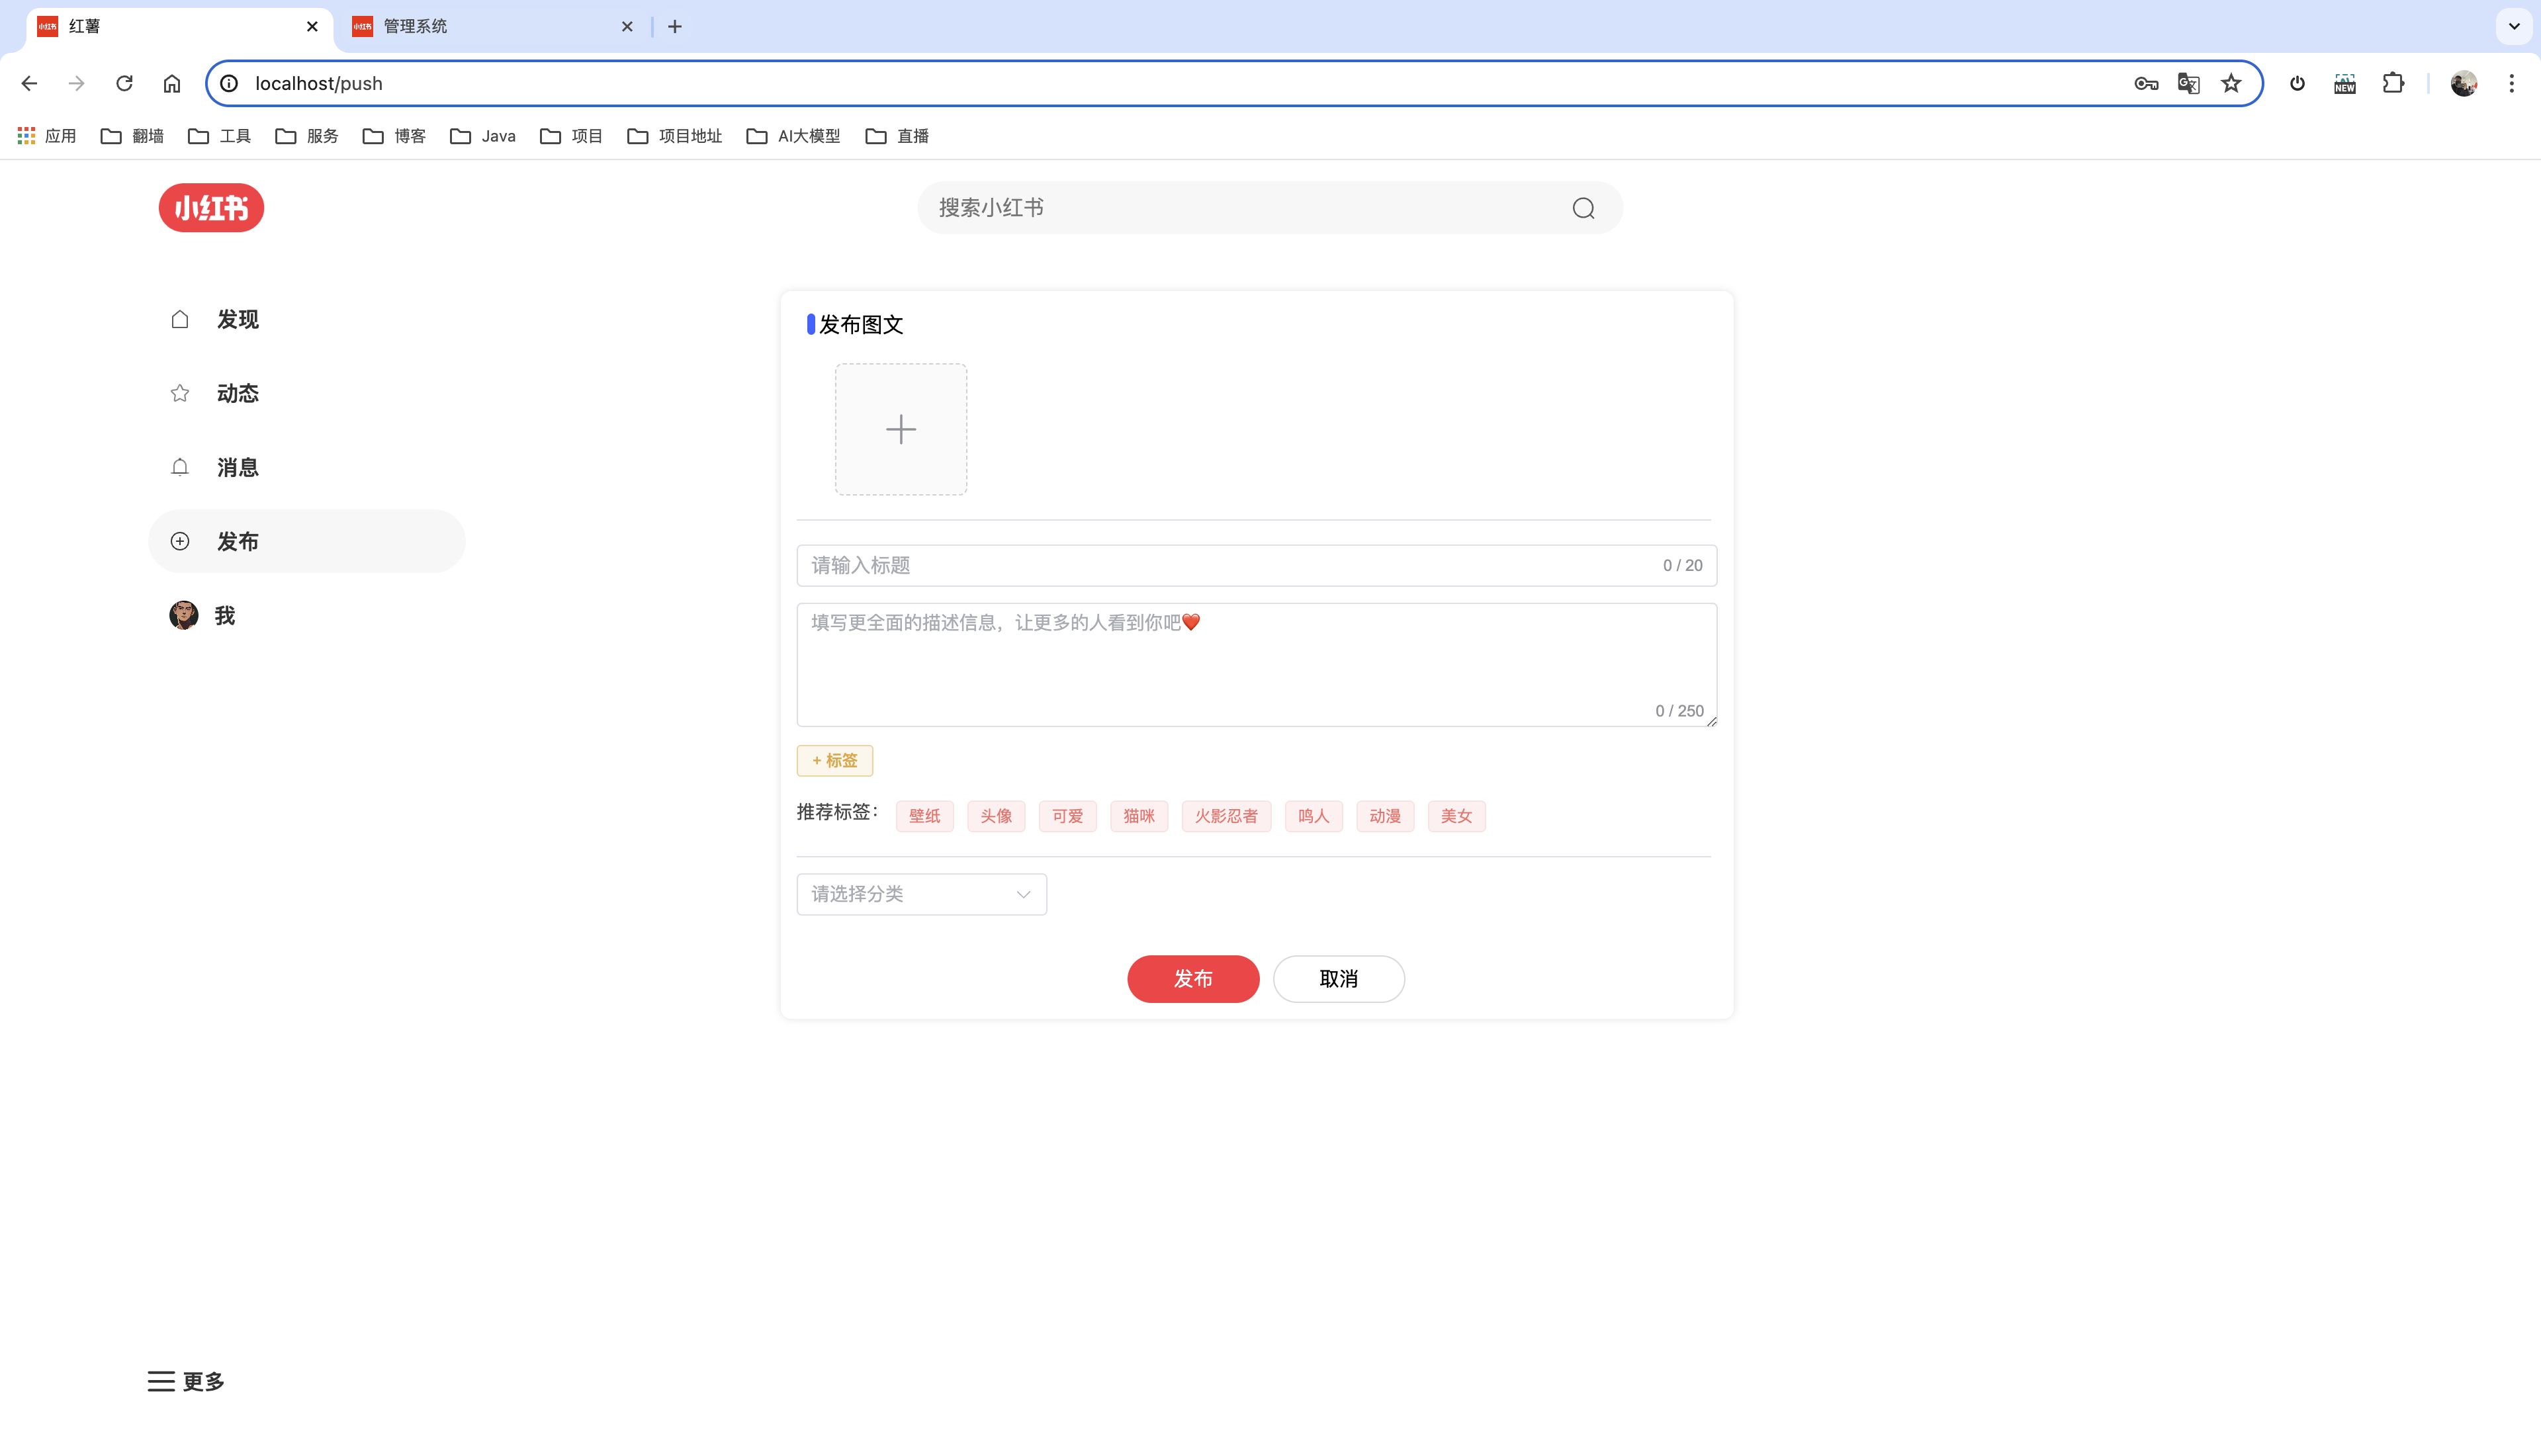The width and height of the screenshot is (2541, 1429).
Task: Click the Google Translate icon in the address bar
Action: coord(2188,84)
